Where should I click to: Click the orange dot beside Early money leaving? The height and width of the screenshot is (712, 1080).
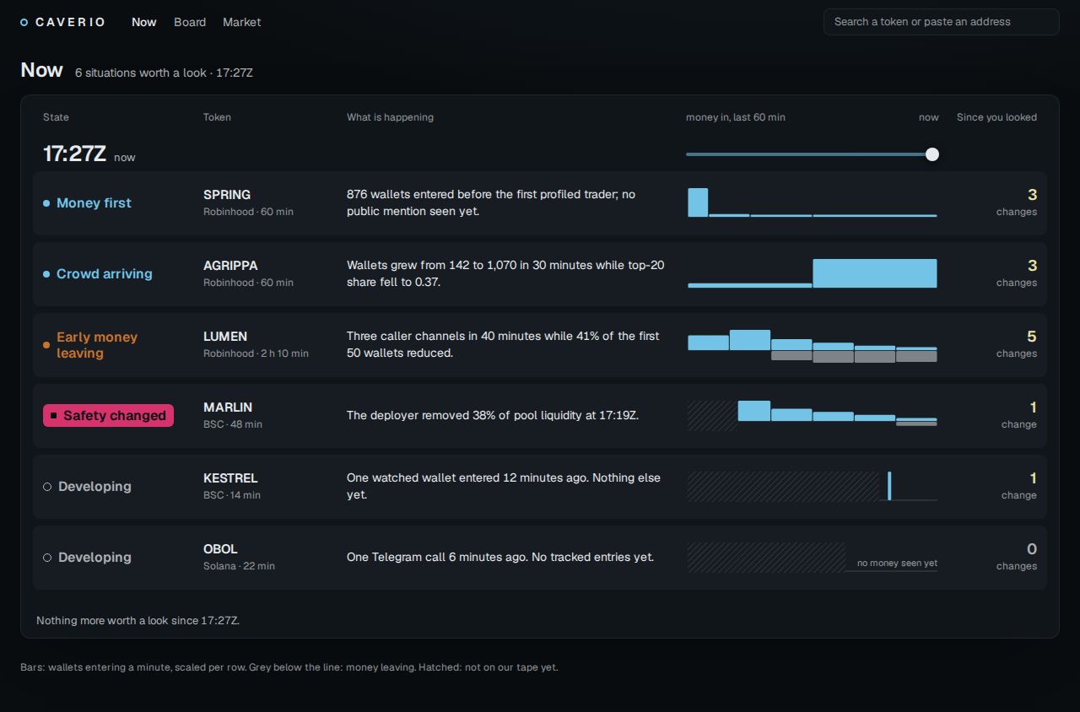click(46, 345)
